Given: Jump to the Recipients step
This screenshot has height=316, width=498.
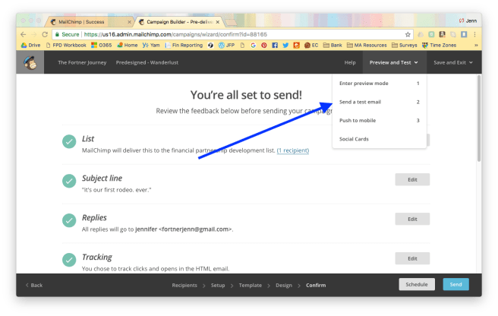Looking at the screenshot, I should point(184,285).
